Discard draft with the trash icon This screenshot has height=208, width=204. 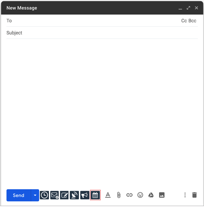(194, 195)
